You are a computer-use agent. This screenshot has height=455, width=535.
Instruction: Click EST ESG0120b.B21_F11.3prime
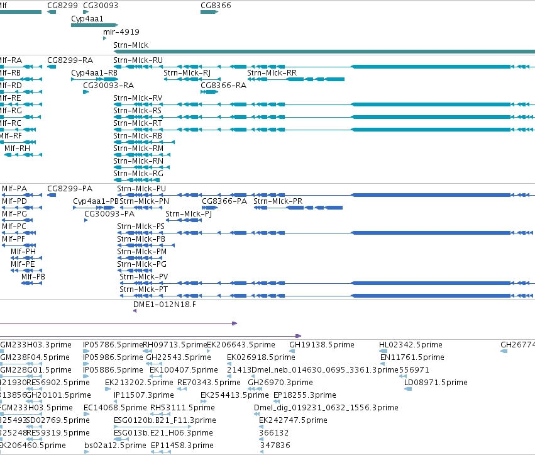pyautogui.click(x=165, y=420)
